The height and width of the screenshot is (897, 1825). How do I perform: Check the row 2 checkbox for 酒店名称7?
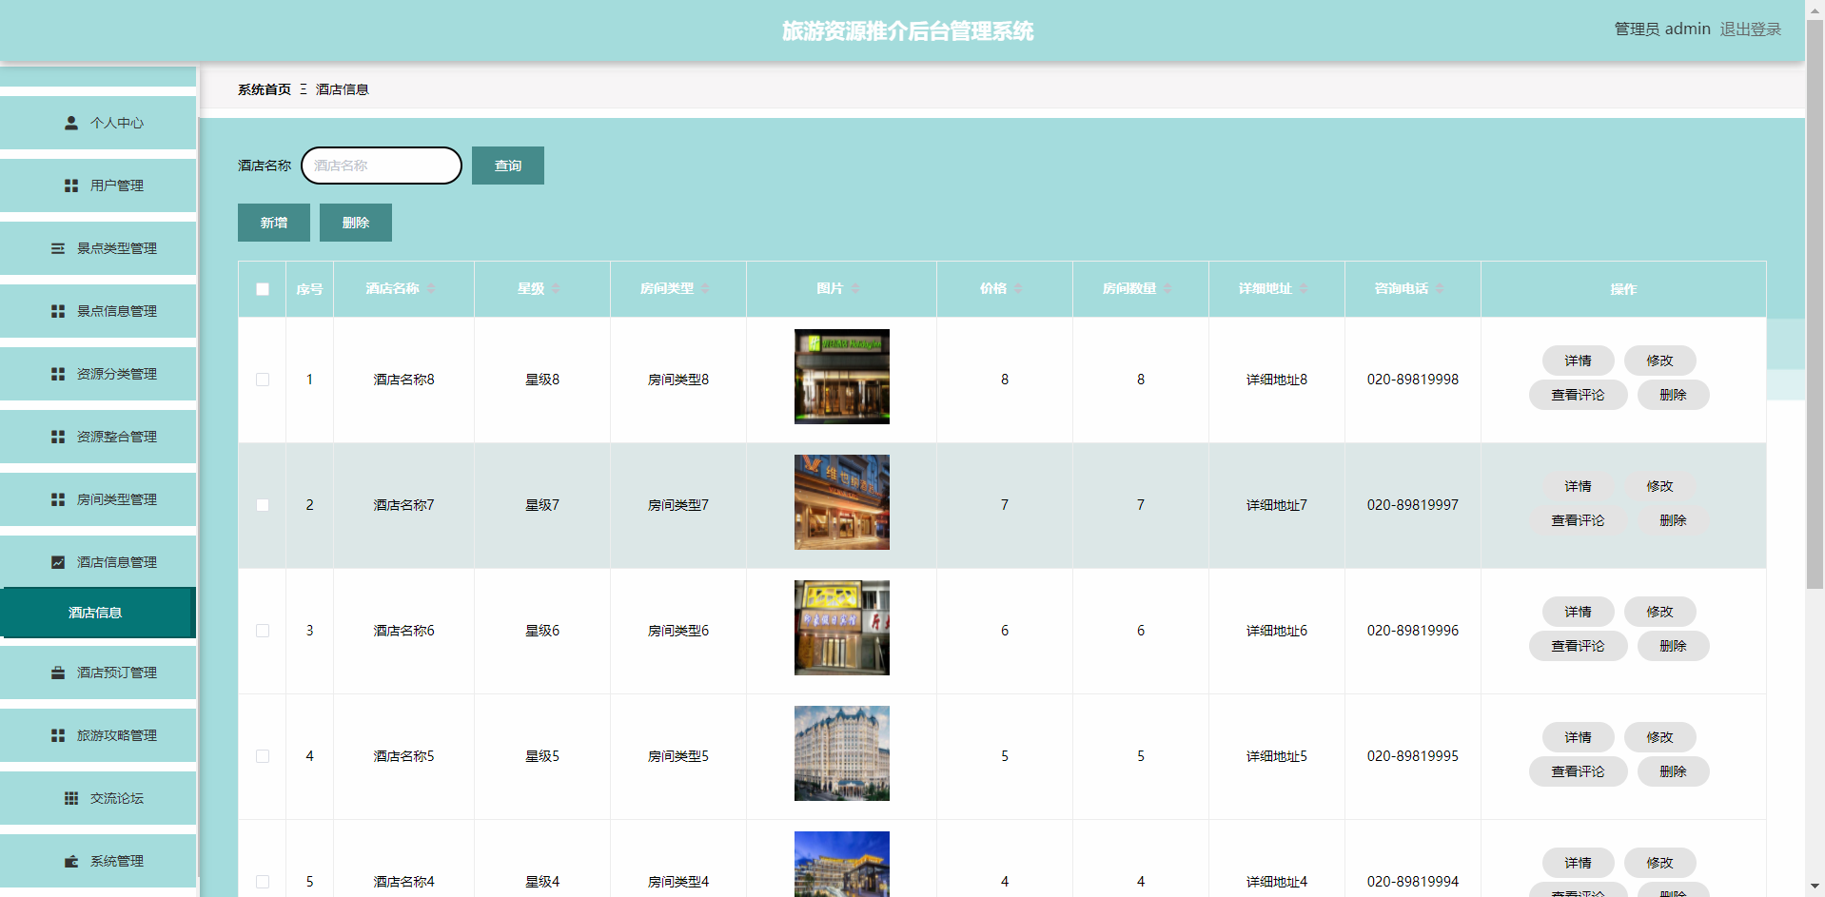coord(263,505)
